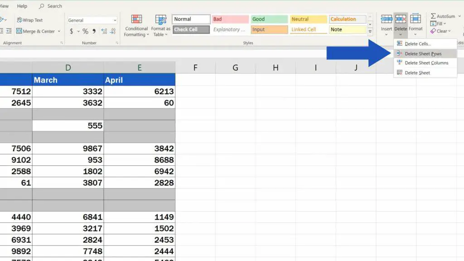The image size is (464, 261).
Task: Decrease decimal places
Action: 112,32
